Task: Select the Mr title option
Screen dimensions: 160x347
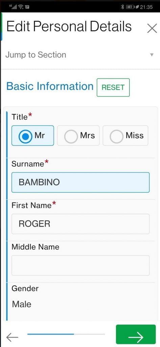Action: pos(33,136)
